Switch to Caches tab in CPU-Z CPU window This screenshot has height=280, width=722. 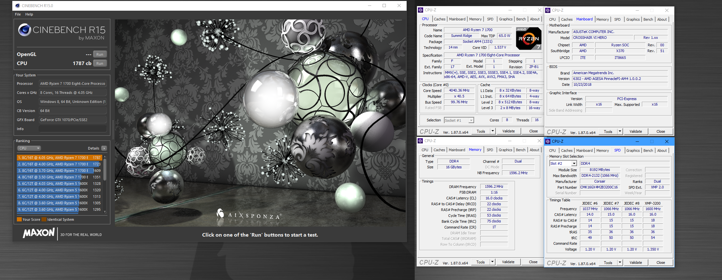coord(439,19)
